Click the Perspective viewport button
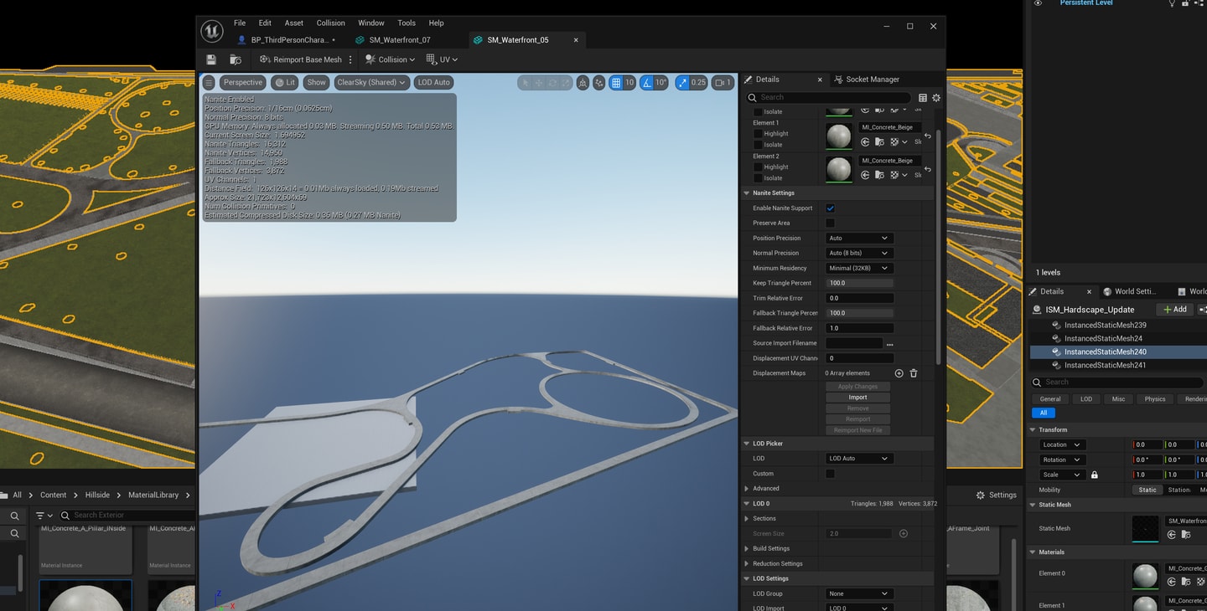 point(243,82)
